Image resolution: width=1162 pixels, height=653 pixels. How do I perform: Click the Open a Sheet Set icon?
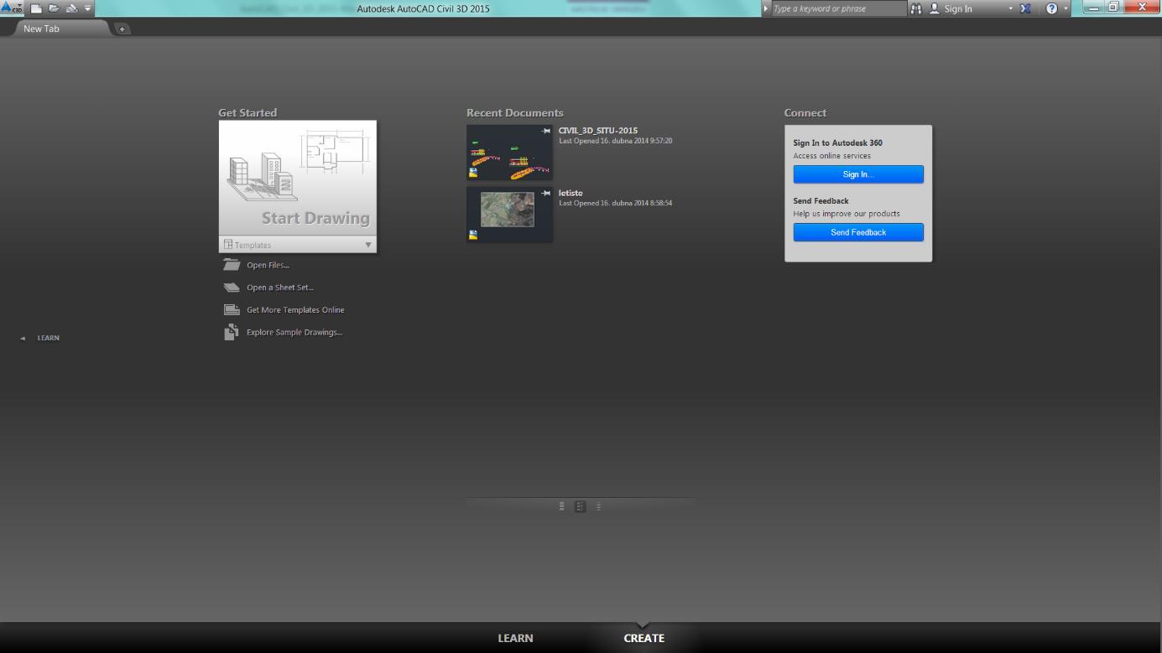pyautogui.click(x=232, y=288)
